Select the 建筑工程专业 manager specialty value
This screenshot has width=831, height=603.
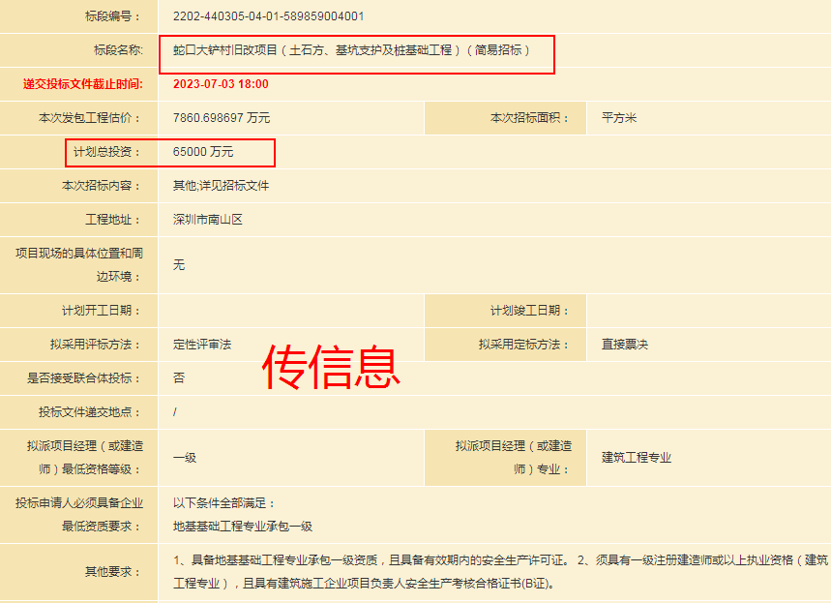click(637, 458)
